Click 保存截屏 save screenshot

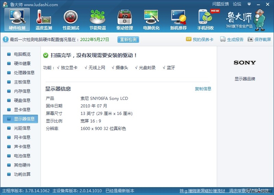(x=263, y=39)
